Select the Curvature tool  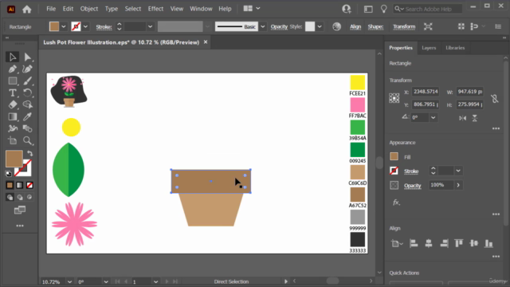pos(28,69)
